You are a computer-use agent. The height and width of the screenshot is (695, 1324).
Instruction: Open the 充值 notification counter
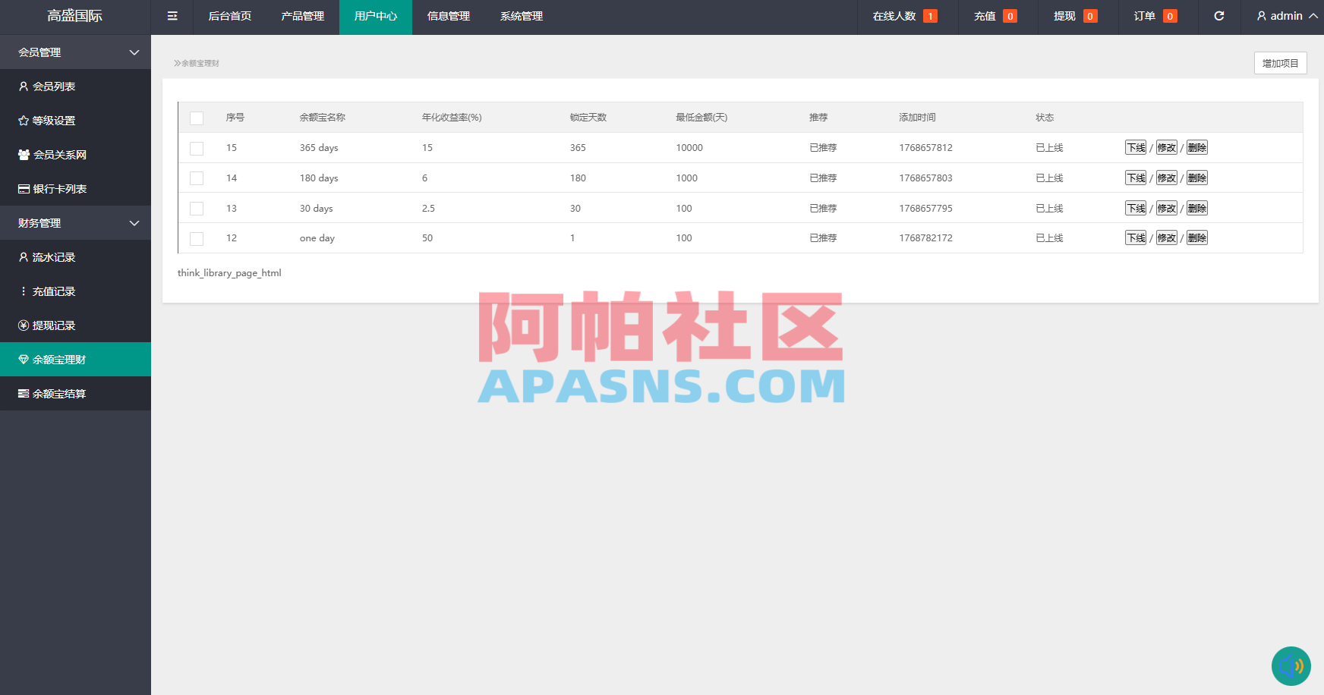(x=1010, y=16)
